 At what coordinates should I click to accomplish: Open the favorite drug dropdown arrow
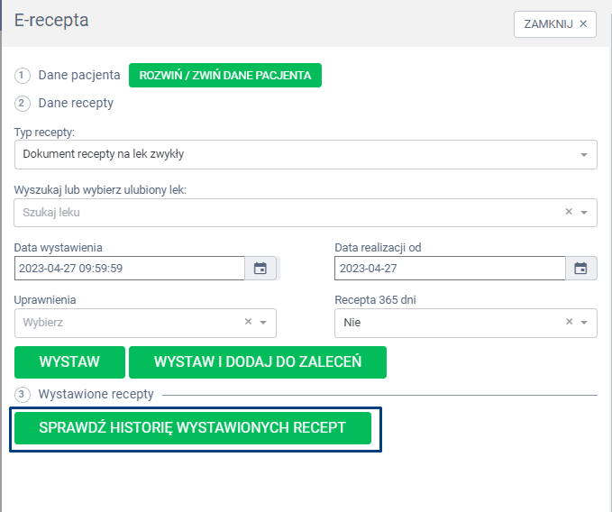(584, 213)
